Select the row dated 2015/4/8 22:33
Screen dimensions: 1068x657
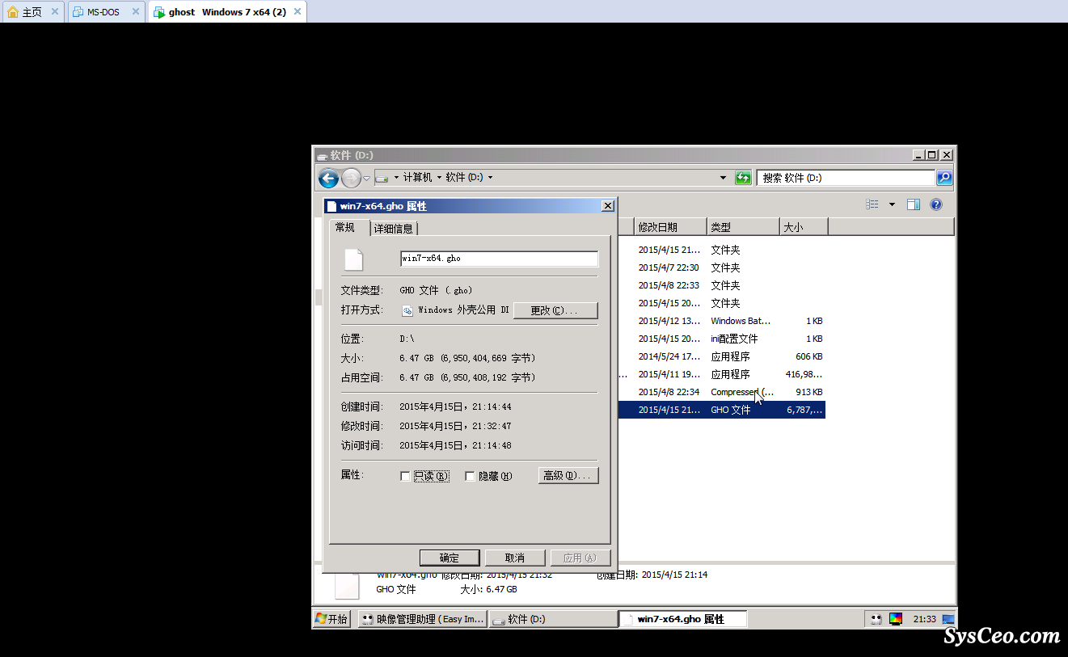(x=722, y=285)
